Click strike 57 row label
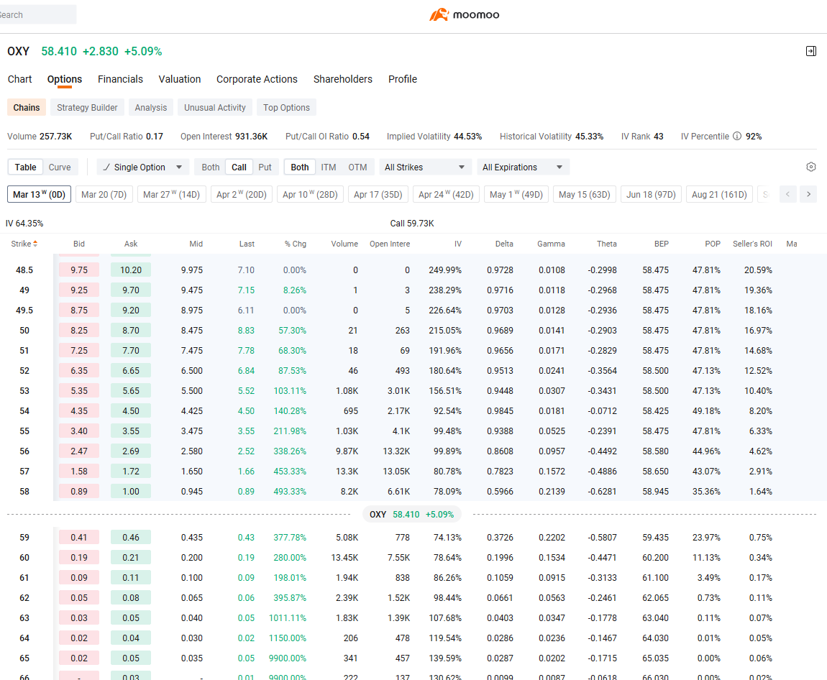The height and width of the screenshot is (680, 827). click(x=24, y=472)
